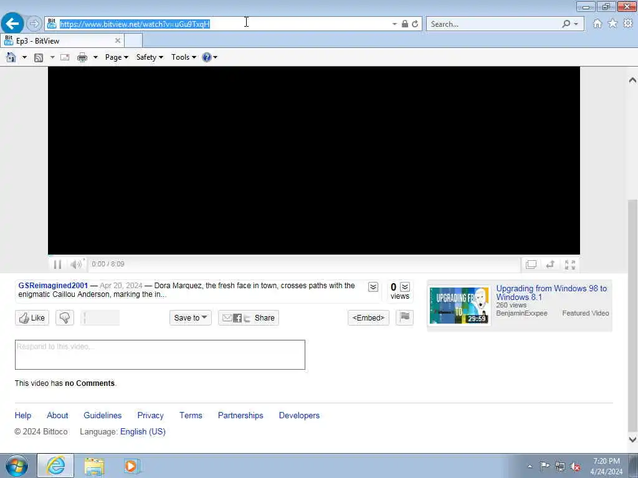Expand the feeds dropdown arrow

pos(52,57)
